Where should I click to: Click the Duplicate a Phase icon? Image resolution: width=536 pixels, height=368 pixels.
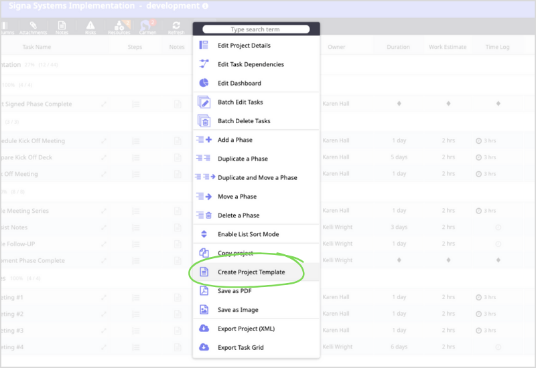204,158
